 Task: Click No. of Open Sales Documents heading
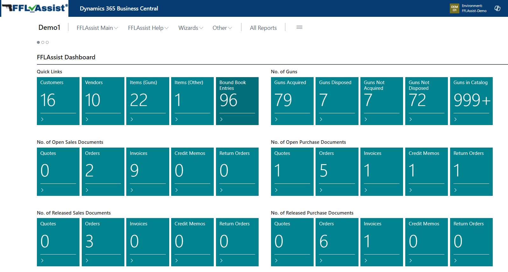(70, 142)
